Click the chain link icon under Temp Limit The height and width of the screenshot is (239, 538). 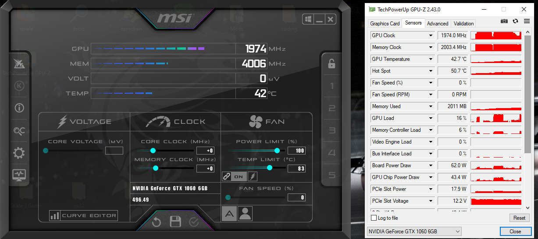point(226,176)
